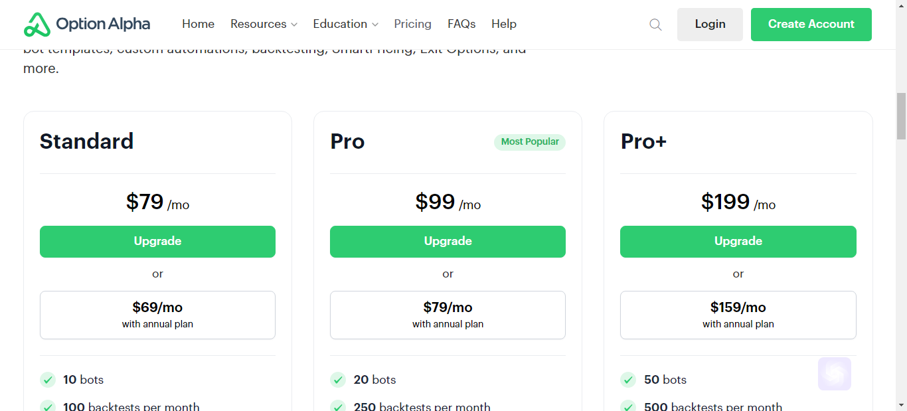The width and height of the screenshot is (907, 411).
Task: Select the Pro $79/mo annual plan option
Action: (x=448, y=315)
